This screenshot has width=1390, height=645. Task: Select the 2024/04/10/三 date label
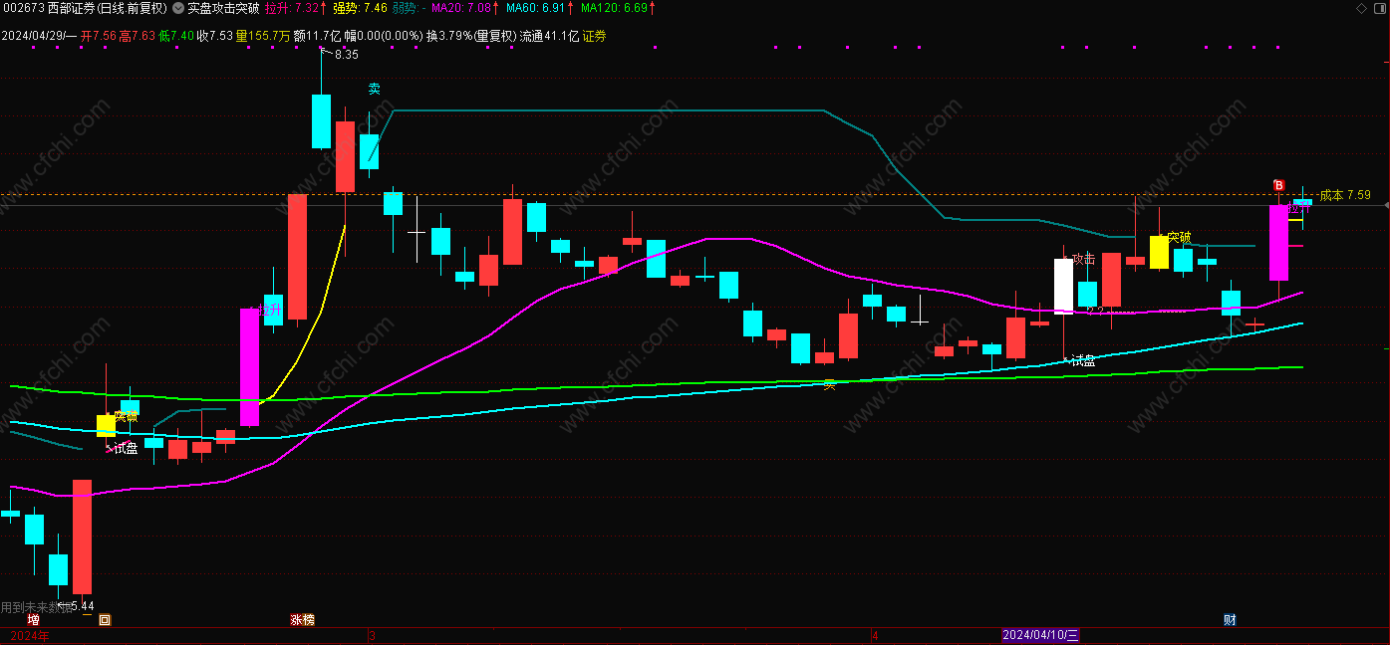point(1041,635)
